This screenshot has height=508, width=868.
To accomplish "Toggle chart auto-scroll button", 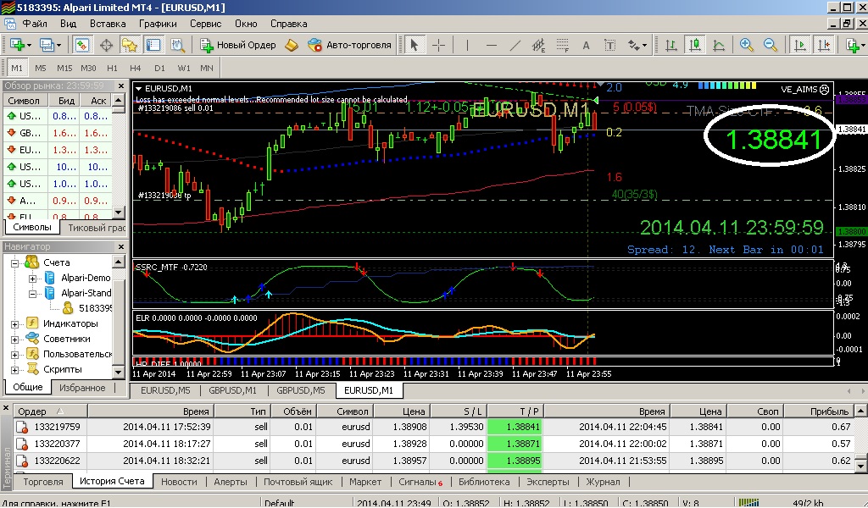I will [x=800, y=46].
